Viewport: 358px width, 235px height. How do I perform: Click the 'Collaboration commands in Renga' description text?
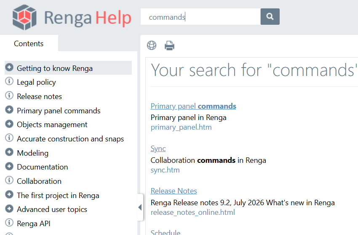[208, 160]
